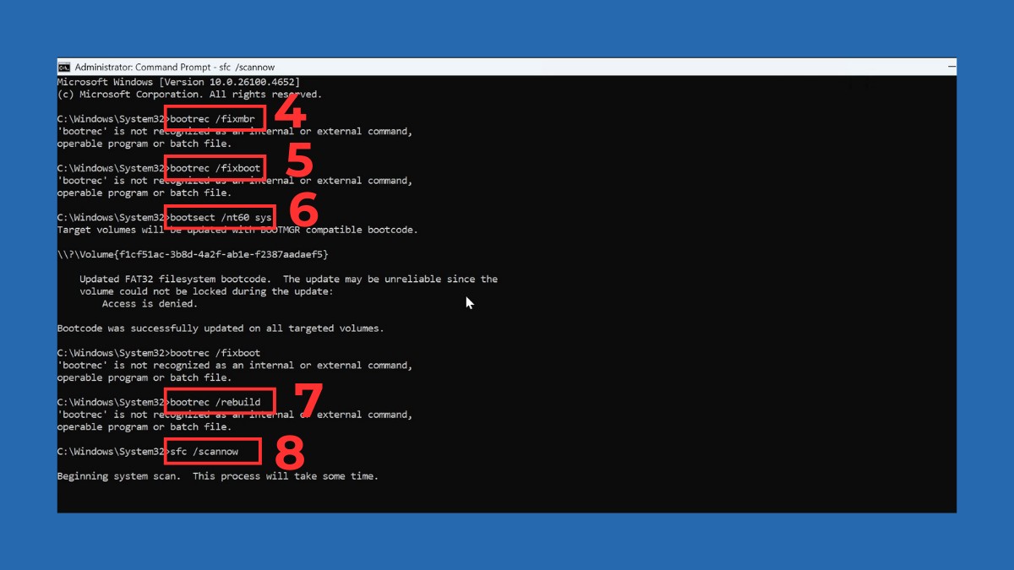The image size is (1014, 570).
Task: Click the 'volume could not be locked during the update' line
Action: click(x=206, y=291)
